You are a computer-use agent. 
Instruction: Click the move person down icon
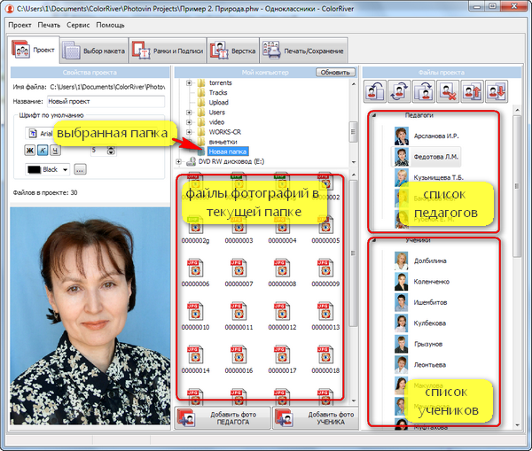497,91
